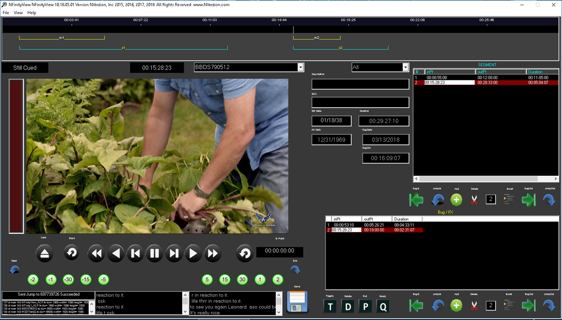This screenshot has width=562, height=320.
Task: Click the Toggle T button
Action: coord(330,306)
